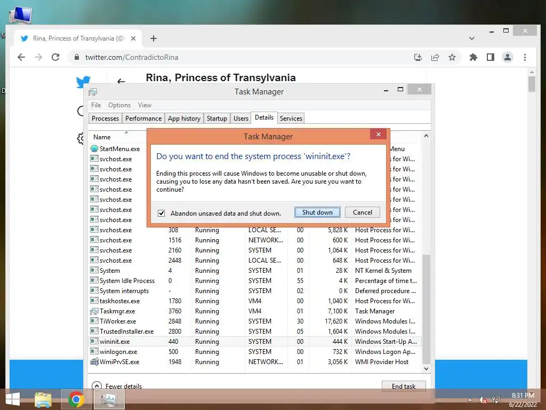Image resolution: width=546 pixels, height=410 pixels.
Task: Close the Rina Twitter tab
Action: 133,38
